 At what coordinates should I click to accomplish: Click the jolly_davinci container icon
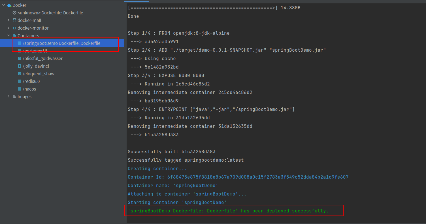[20, 66]
